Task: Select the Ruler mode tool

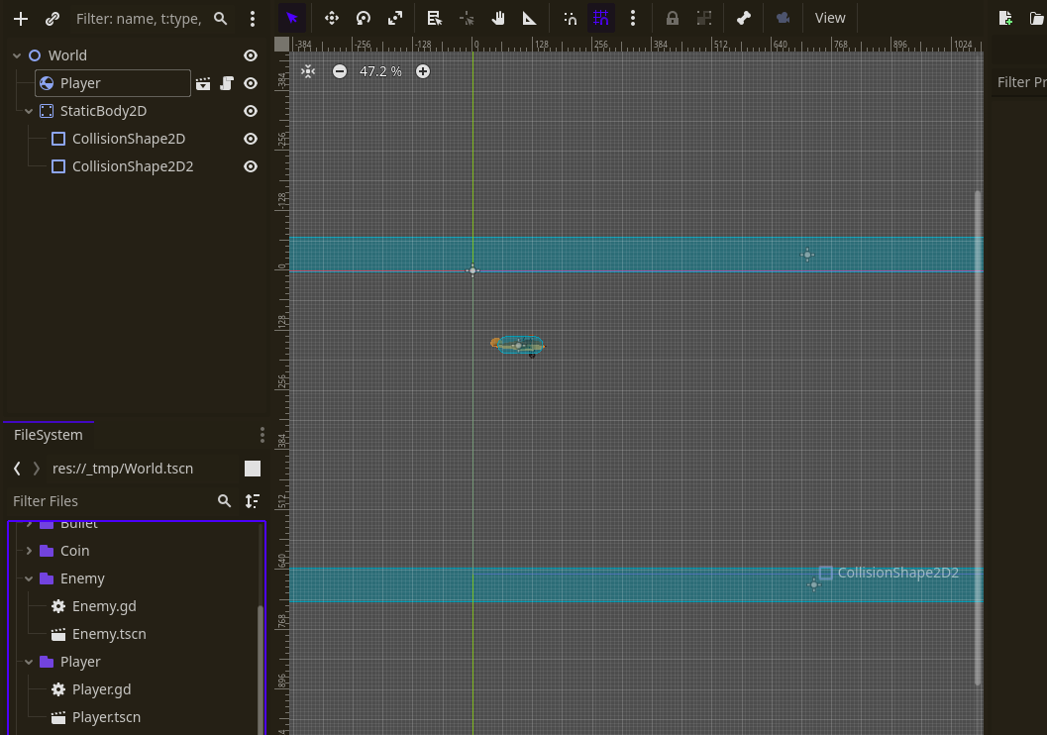Action: pos(530,18)
